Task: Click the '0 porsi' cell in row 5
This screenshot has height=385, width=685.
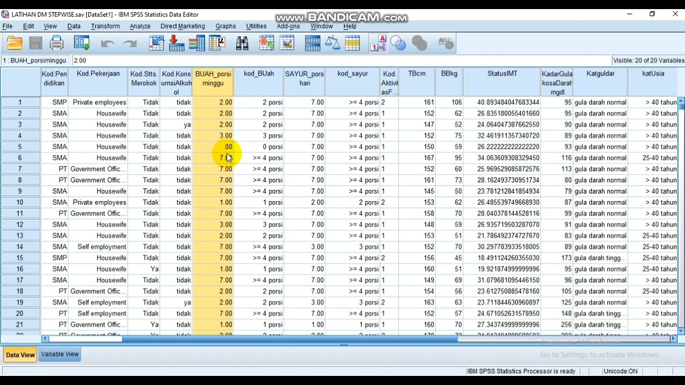Action: coord(258,147)
